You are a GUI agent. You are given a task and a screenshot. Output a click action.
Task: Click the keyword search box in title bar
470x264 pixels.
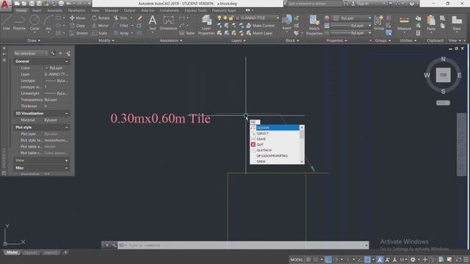[314, 4]
